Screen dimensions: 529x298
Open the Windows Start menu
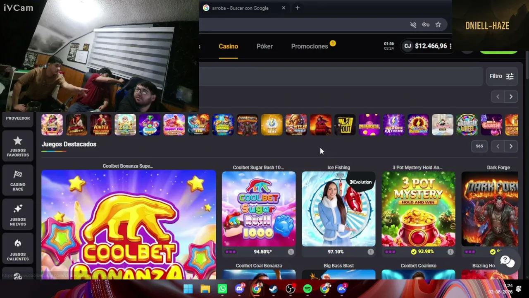coord(188,288)
